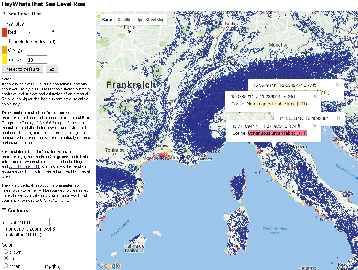The width and height of the screenshot is (358, 270).
Task: Close the 45.56791° N info popup
Action: [337, 85]
